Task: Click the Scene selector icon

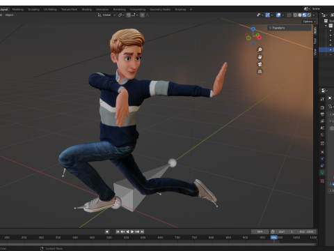Action: (x=306, y=8)
